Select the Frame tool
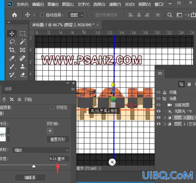 22,50
